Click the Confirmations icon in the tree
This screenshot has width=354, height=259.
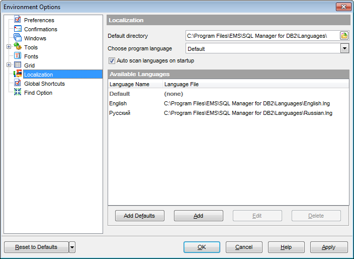(18, 29)
